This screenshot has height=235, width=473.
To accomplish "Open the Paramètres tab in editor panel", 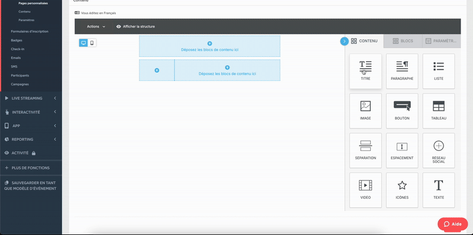I will [x=441, y=41].
